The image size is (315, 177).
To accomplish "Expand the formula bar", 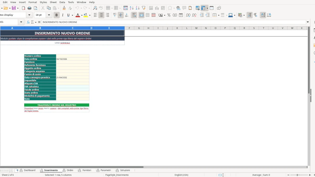I will click(x=308, y=22).
